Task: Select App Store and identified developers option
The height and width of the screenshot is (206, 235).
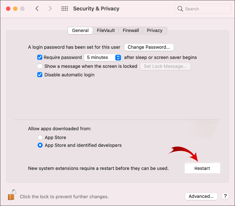Action: tap(40, 145)
